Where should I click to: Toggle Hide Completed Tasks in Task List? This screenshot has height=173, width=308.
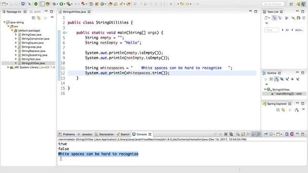pyautogui.click(x=293, y=18)
